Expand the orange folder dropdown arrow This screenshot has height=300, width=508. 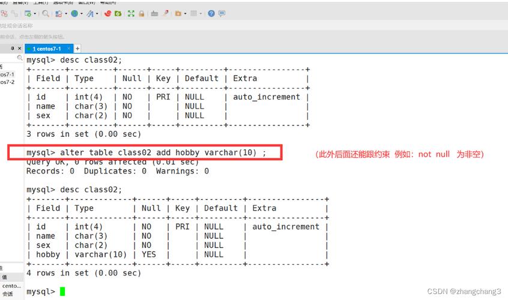(185, 14)
